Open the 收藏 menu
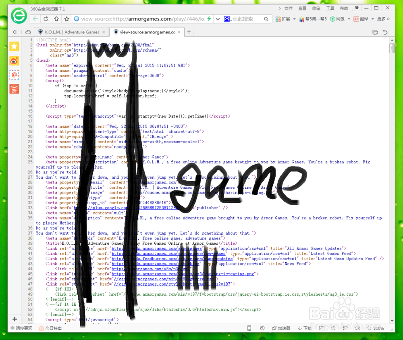 [316, 8]
